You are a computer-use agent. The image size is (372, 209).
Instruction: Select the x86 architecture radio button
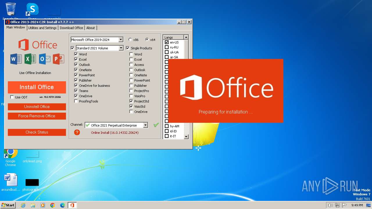(x=130, y=39)
